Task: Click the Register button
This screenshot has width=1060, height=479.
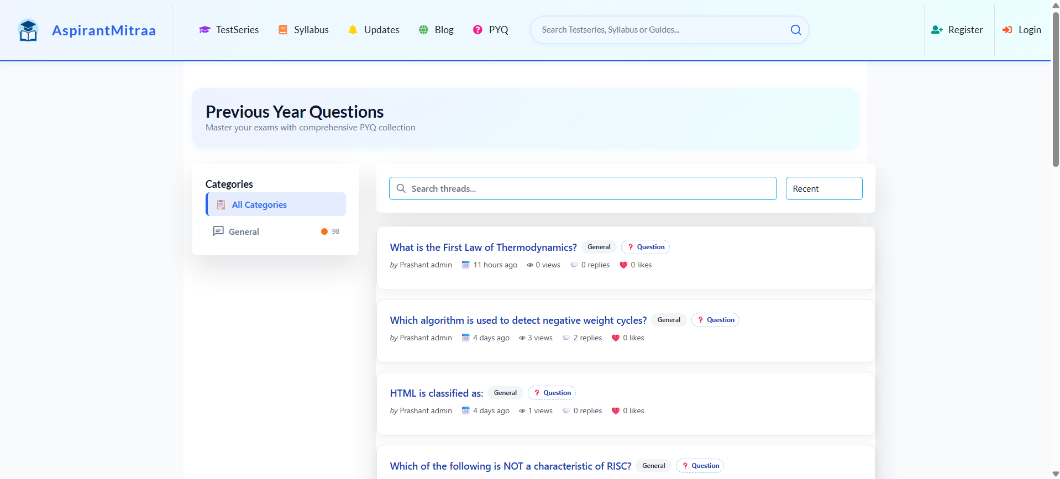Action: pos(957,30)
